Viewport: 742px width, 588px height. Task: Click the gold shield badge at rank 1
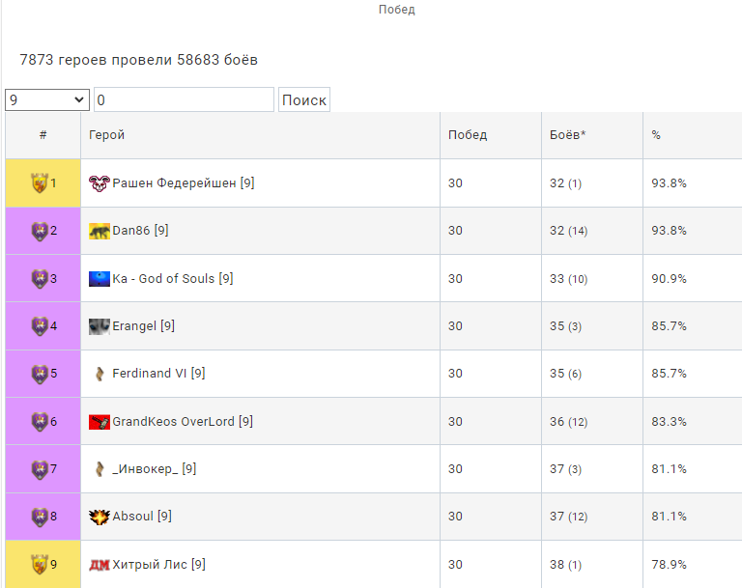click(x=40, y=183)
